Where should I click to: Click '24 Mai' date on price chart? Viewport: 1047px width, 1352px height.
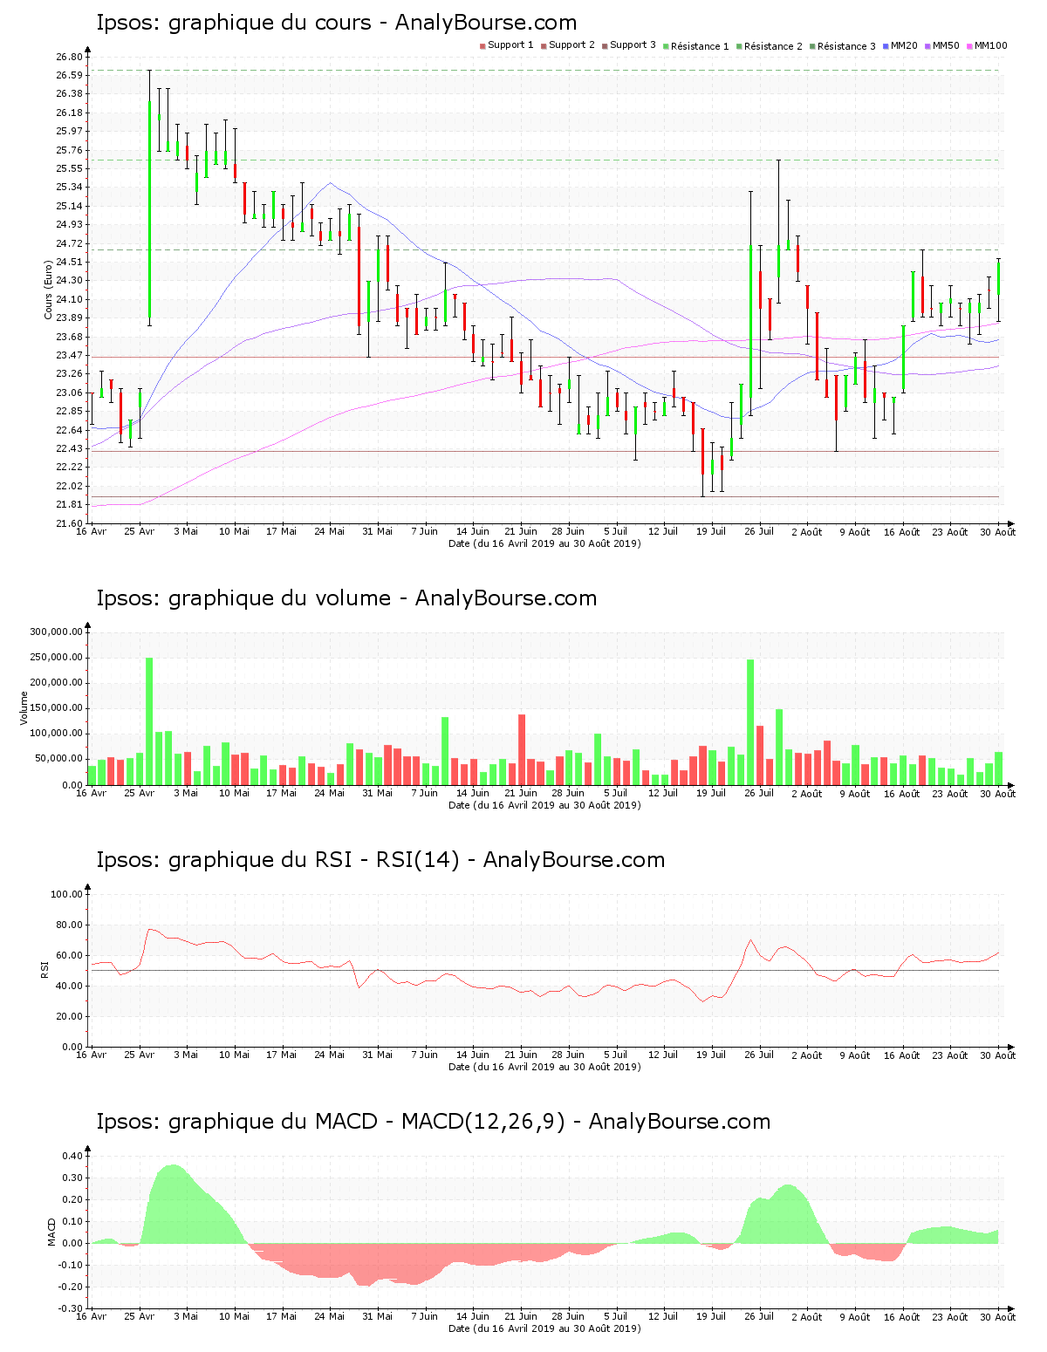tap(329, 531)
